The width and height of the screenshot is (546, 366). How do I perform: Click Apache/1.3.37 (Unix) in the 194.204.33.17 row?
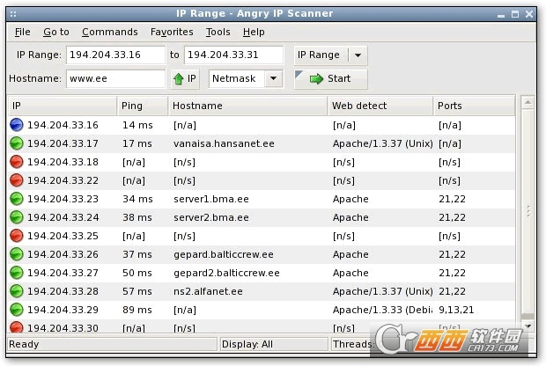coord(382,143)
